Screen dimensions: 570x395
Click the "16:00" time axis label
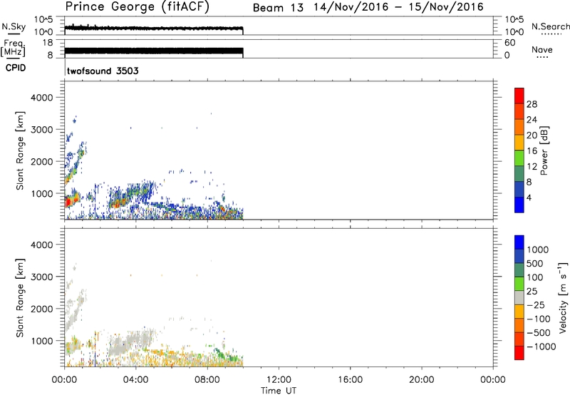pyautogui.click(x=350, y=380)
